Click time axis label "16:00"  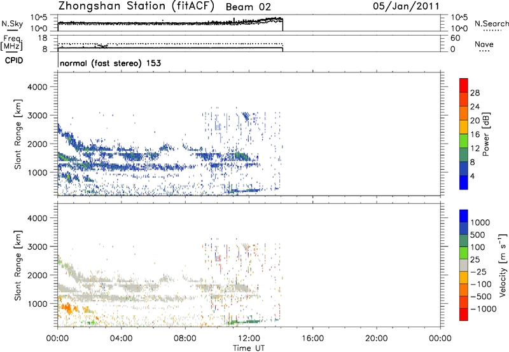[x=312, y=338]
